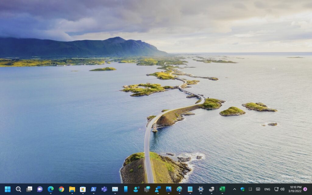
Task: Open Windows Security shield tray icon
Action: point(242,189)
